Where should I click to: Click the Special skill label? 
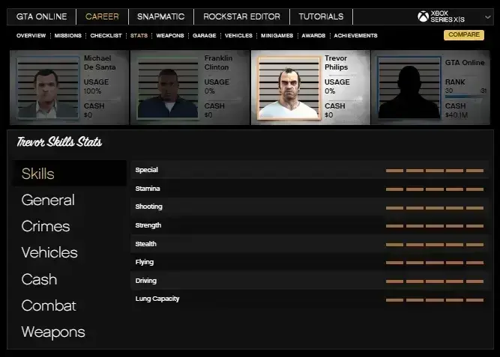pyautogui.click(x=146, y=170)
